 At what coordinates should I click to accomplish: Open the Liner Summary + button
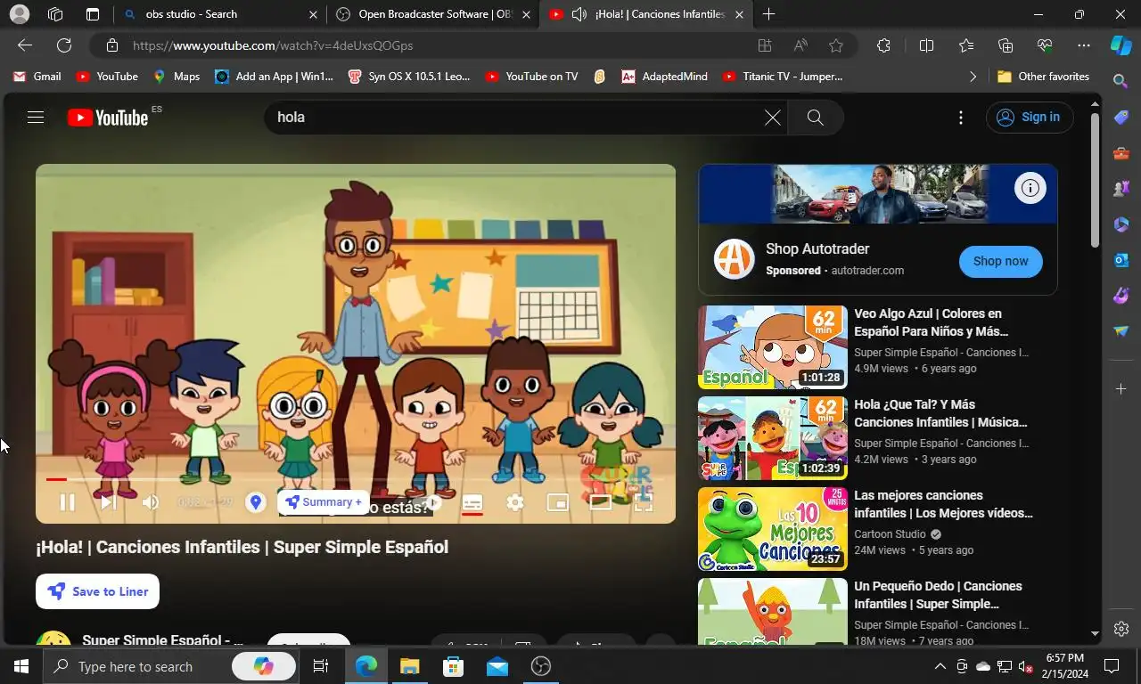[x=324, y=502]
